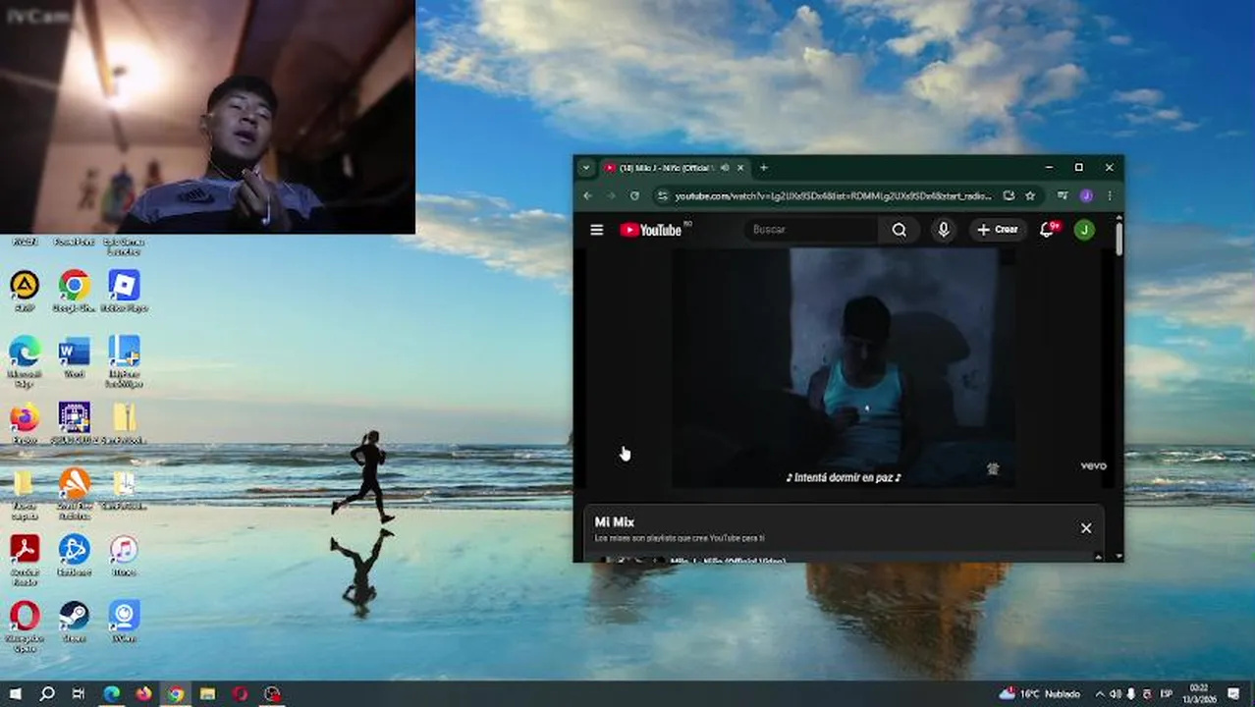Click the YouTube search magnifier button
1255x707 pixels.
point(899,230)
